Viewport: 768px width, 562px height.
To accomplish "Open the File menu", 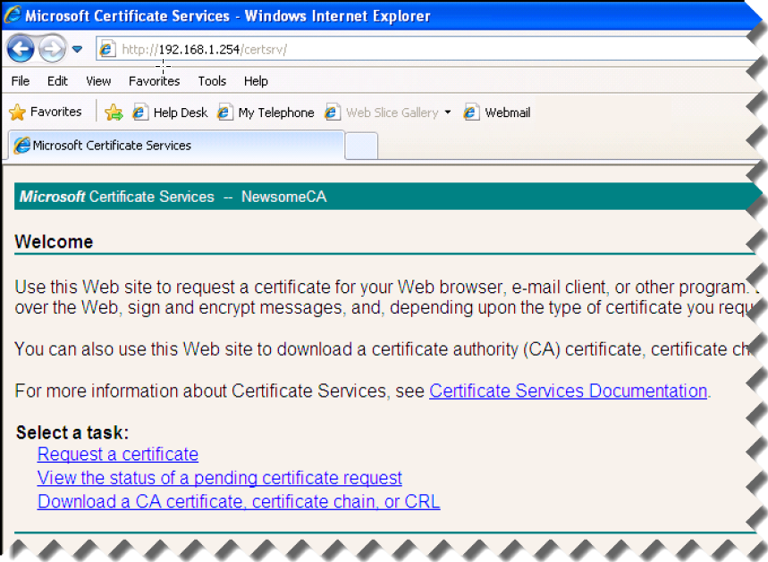I will click(x=21, y=80).
